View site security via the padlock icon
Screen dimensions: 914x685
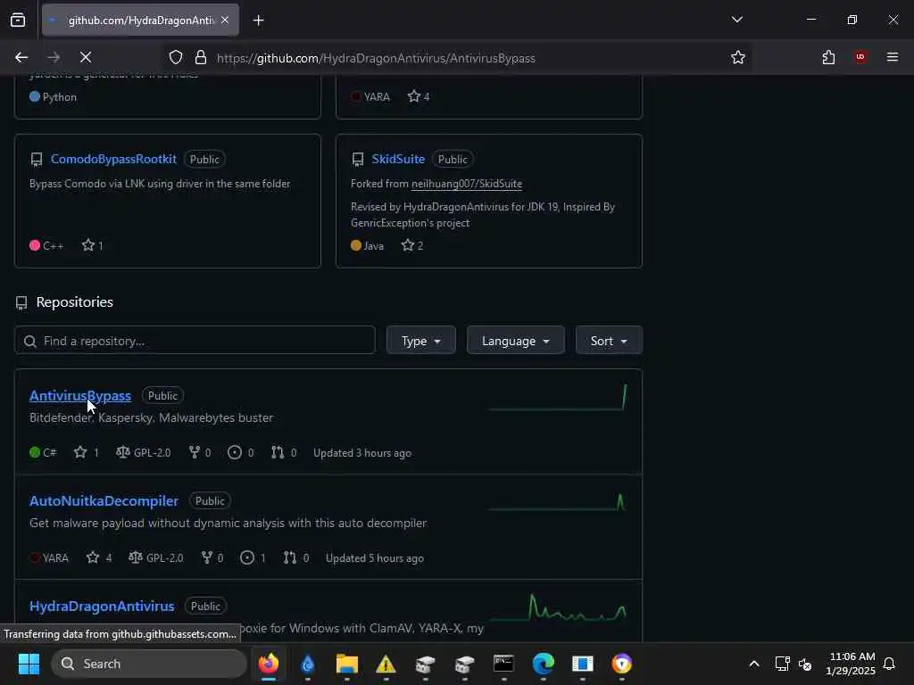(x=201, y=57)
